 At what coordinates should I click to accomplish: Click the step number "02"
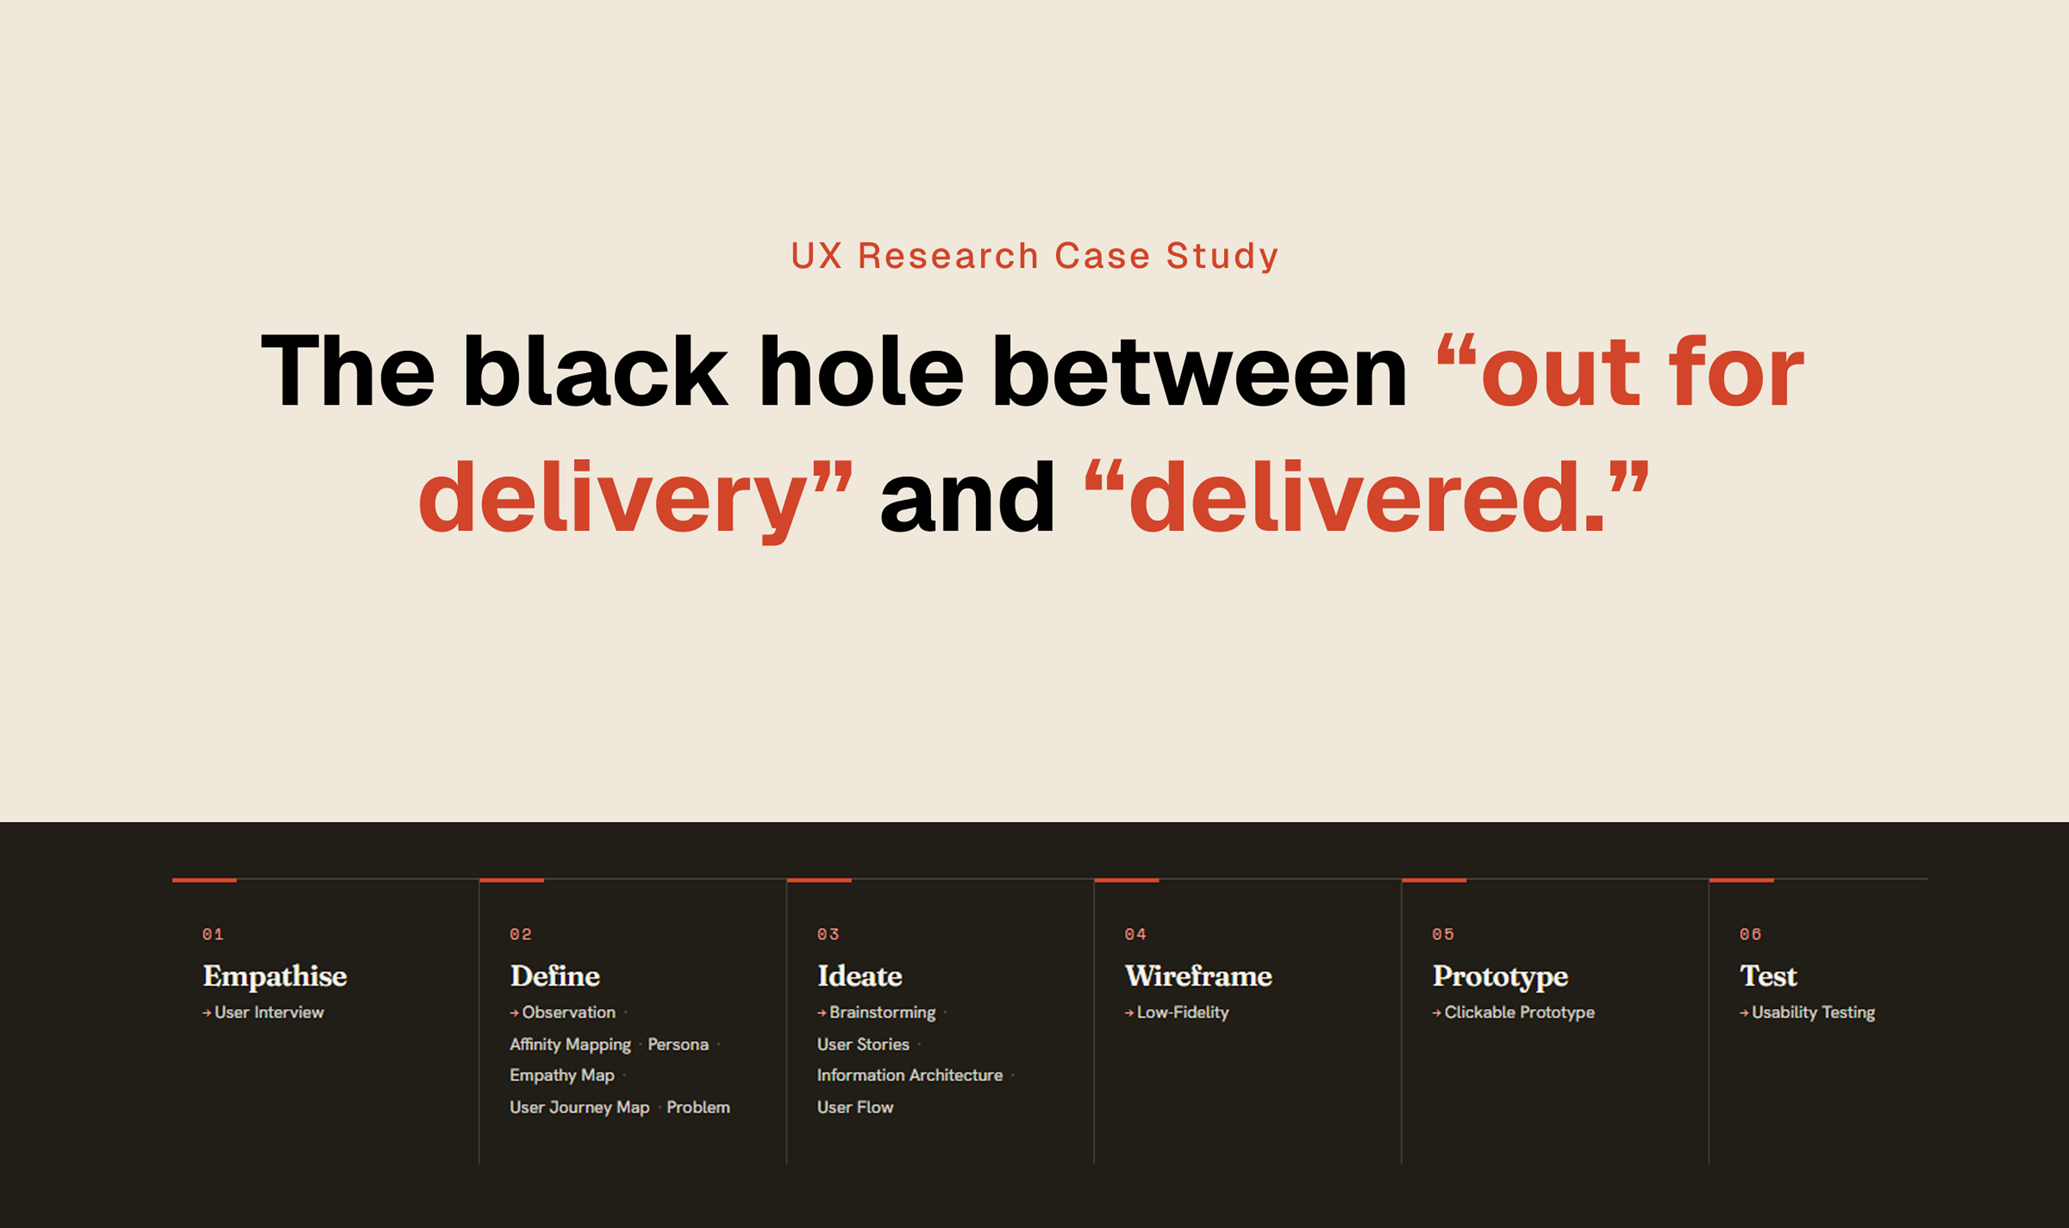pyautogui.click(x=521, y=934)
